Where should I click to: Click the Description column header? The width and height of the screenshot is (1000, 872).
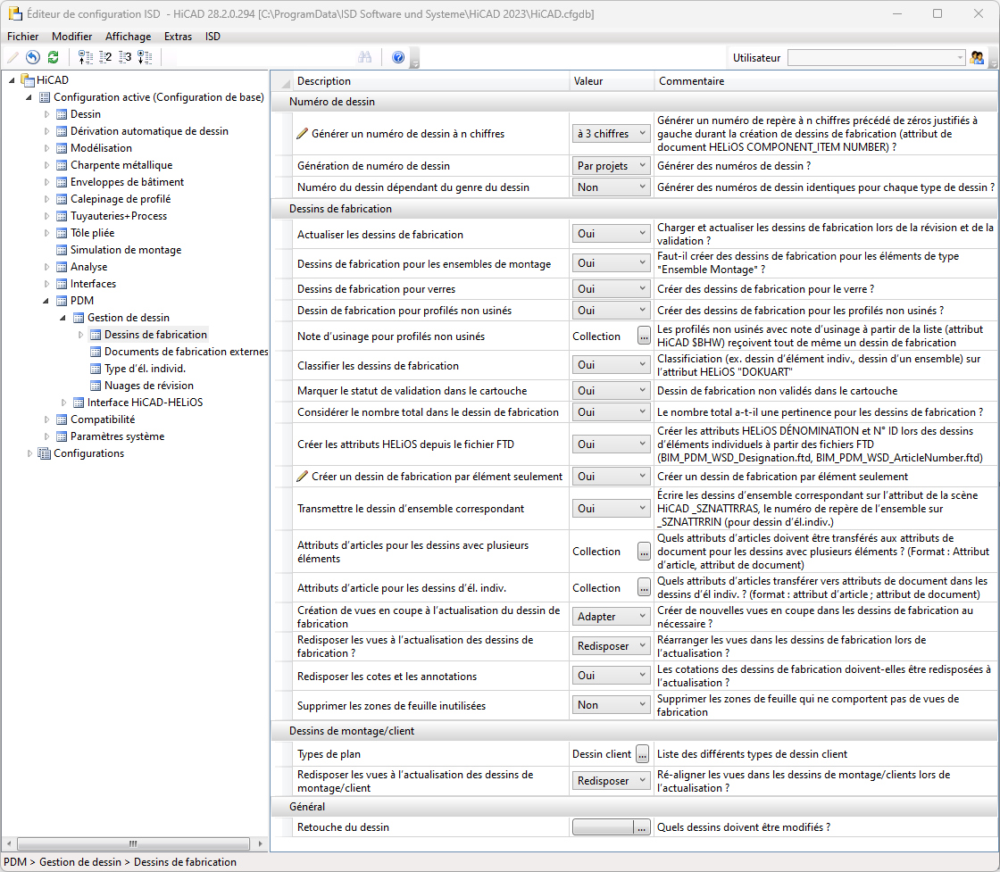point(430,81)
